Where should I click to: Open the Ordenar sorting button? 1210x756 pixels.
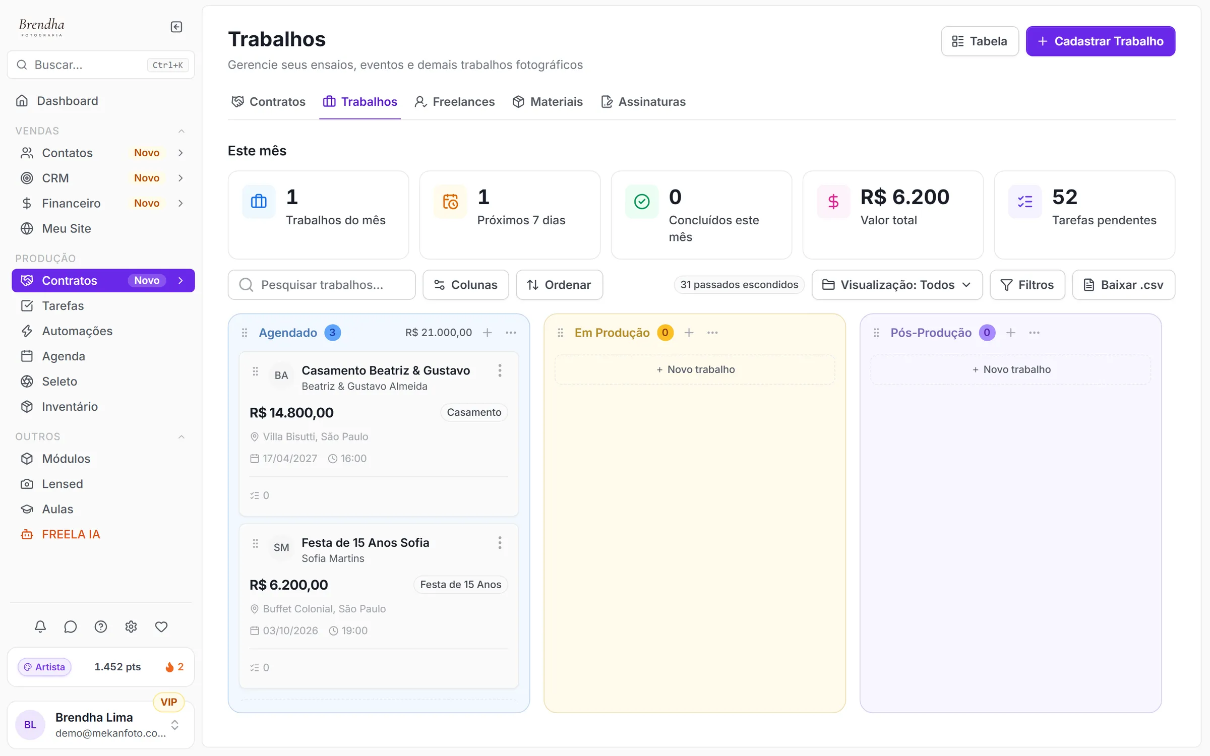(559, 285)
